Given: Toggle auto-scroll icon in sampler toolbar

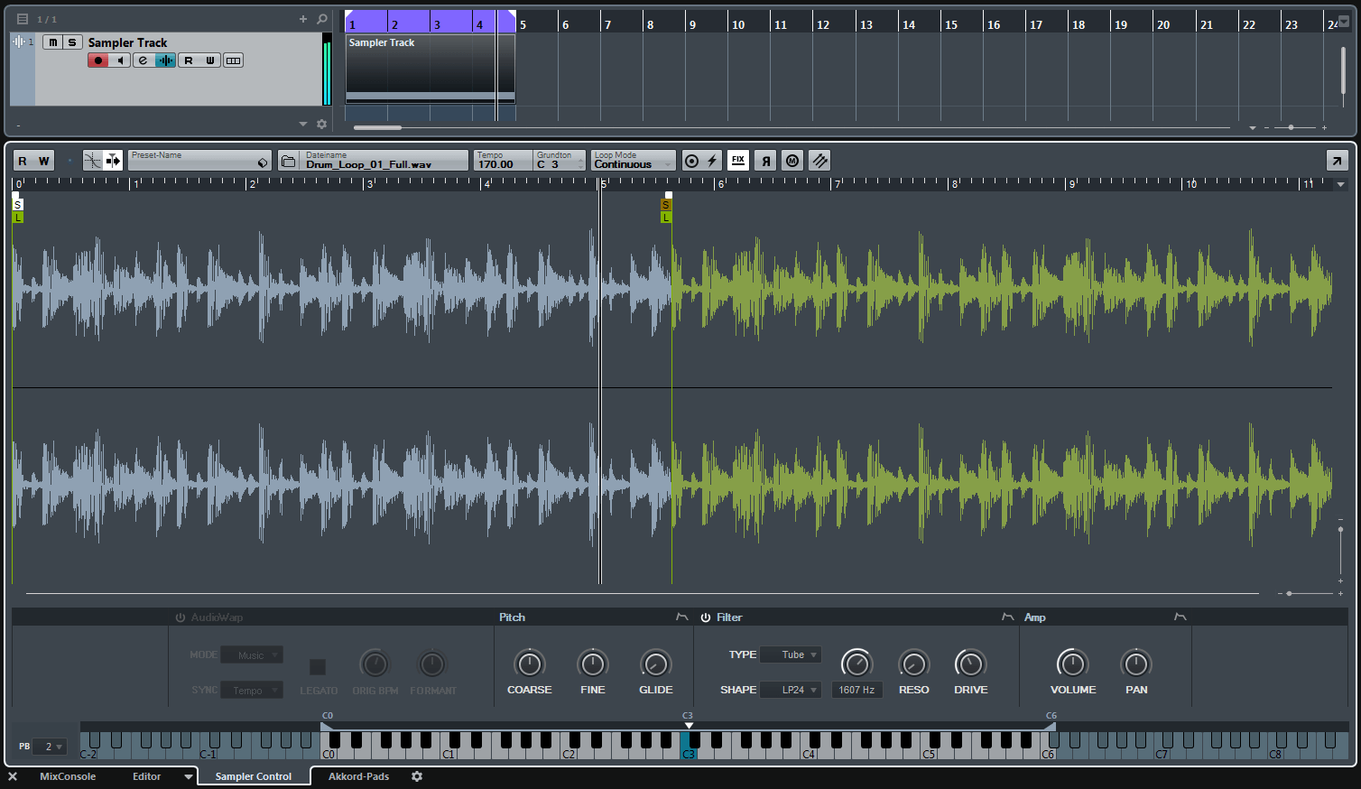Looking at the screenshot, I should 113,161.
